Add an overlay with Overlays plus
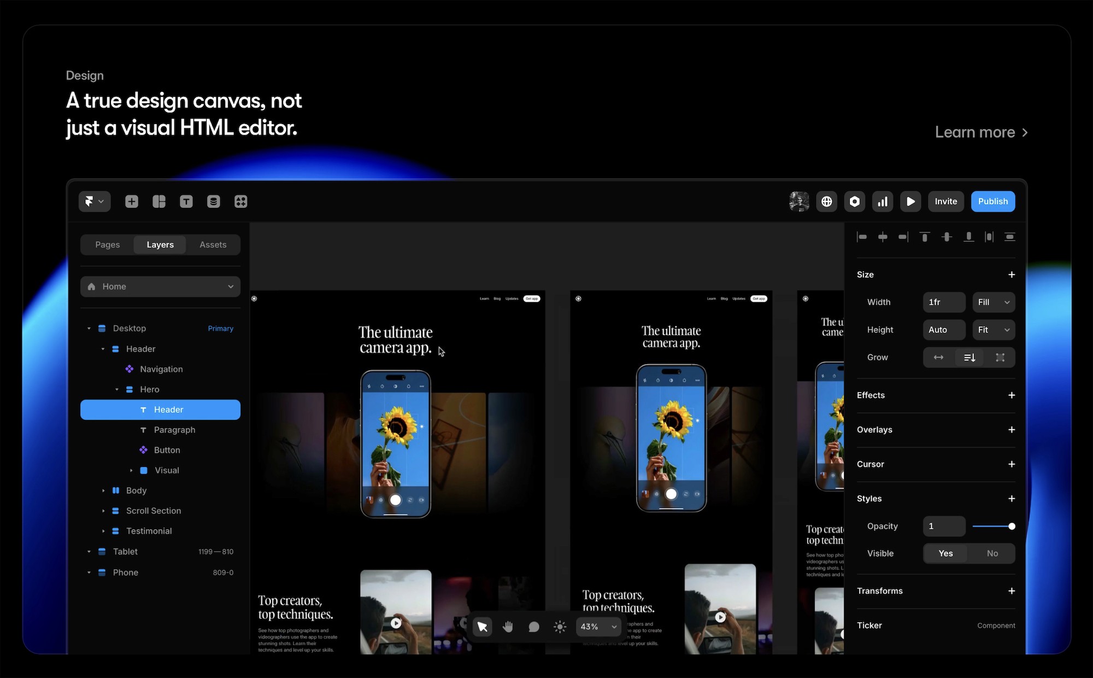Screen dimensions: 1093x678 pyautogui.click(x=1012, y=430)
